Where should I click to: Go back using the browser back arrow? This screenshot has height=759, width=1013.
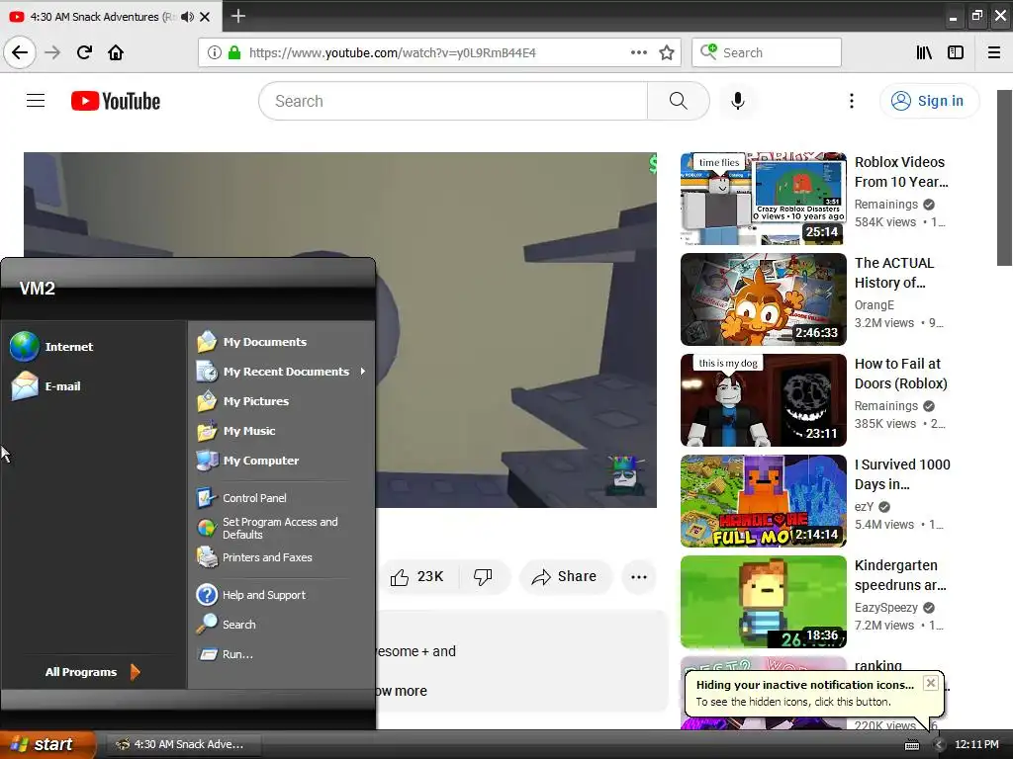[20, 52]
